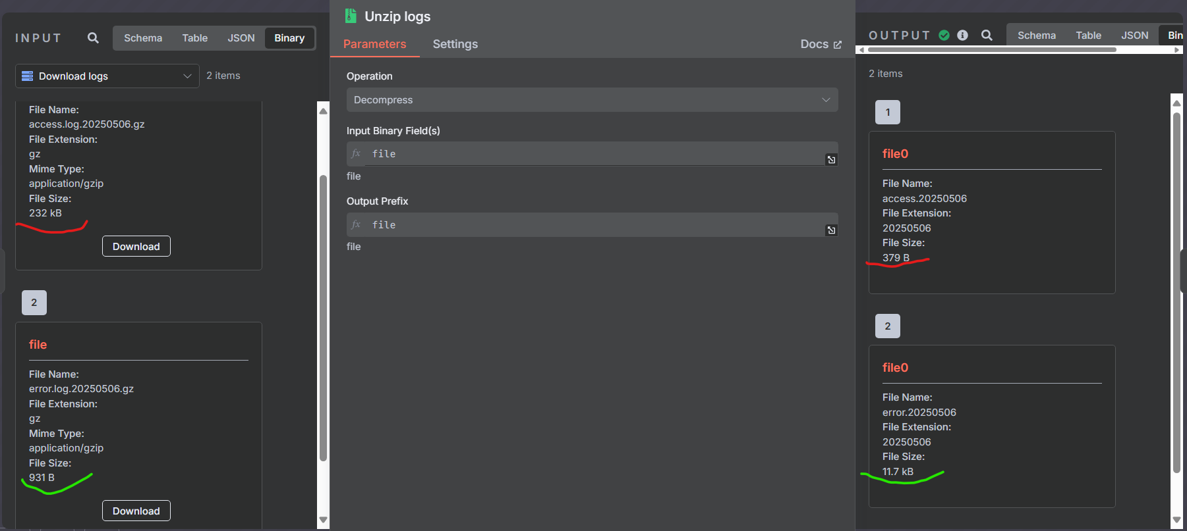Download the error.log.20250506.gz file
1187x531 pixels.
tap(136, 511)
